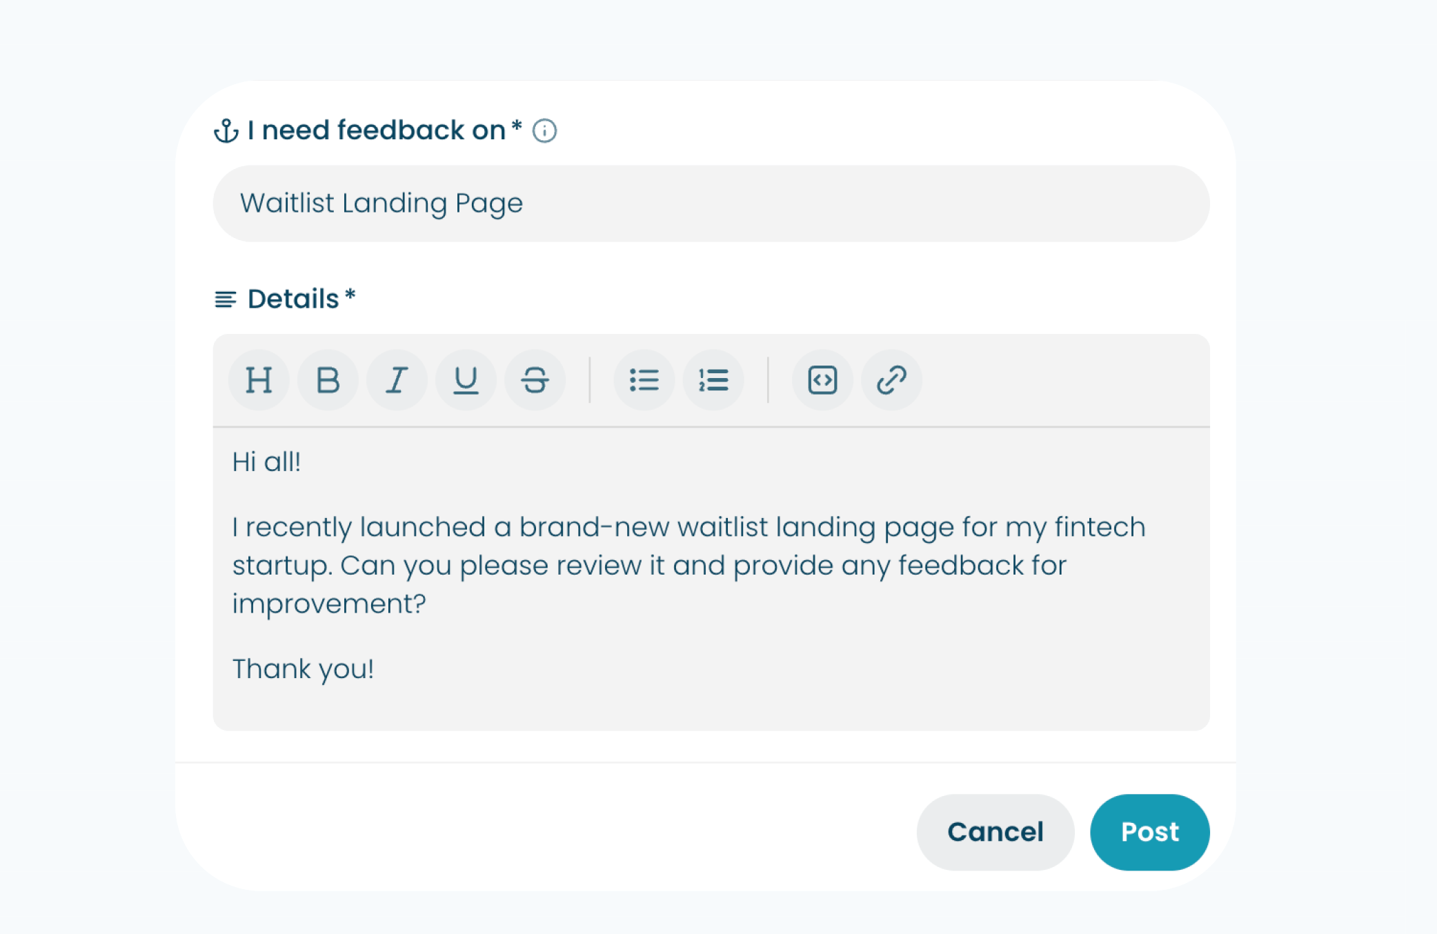Insert a code block
Viewport: 1437px width, 934px height.
point(822,380)
